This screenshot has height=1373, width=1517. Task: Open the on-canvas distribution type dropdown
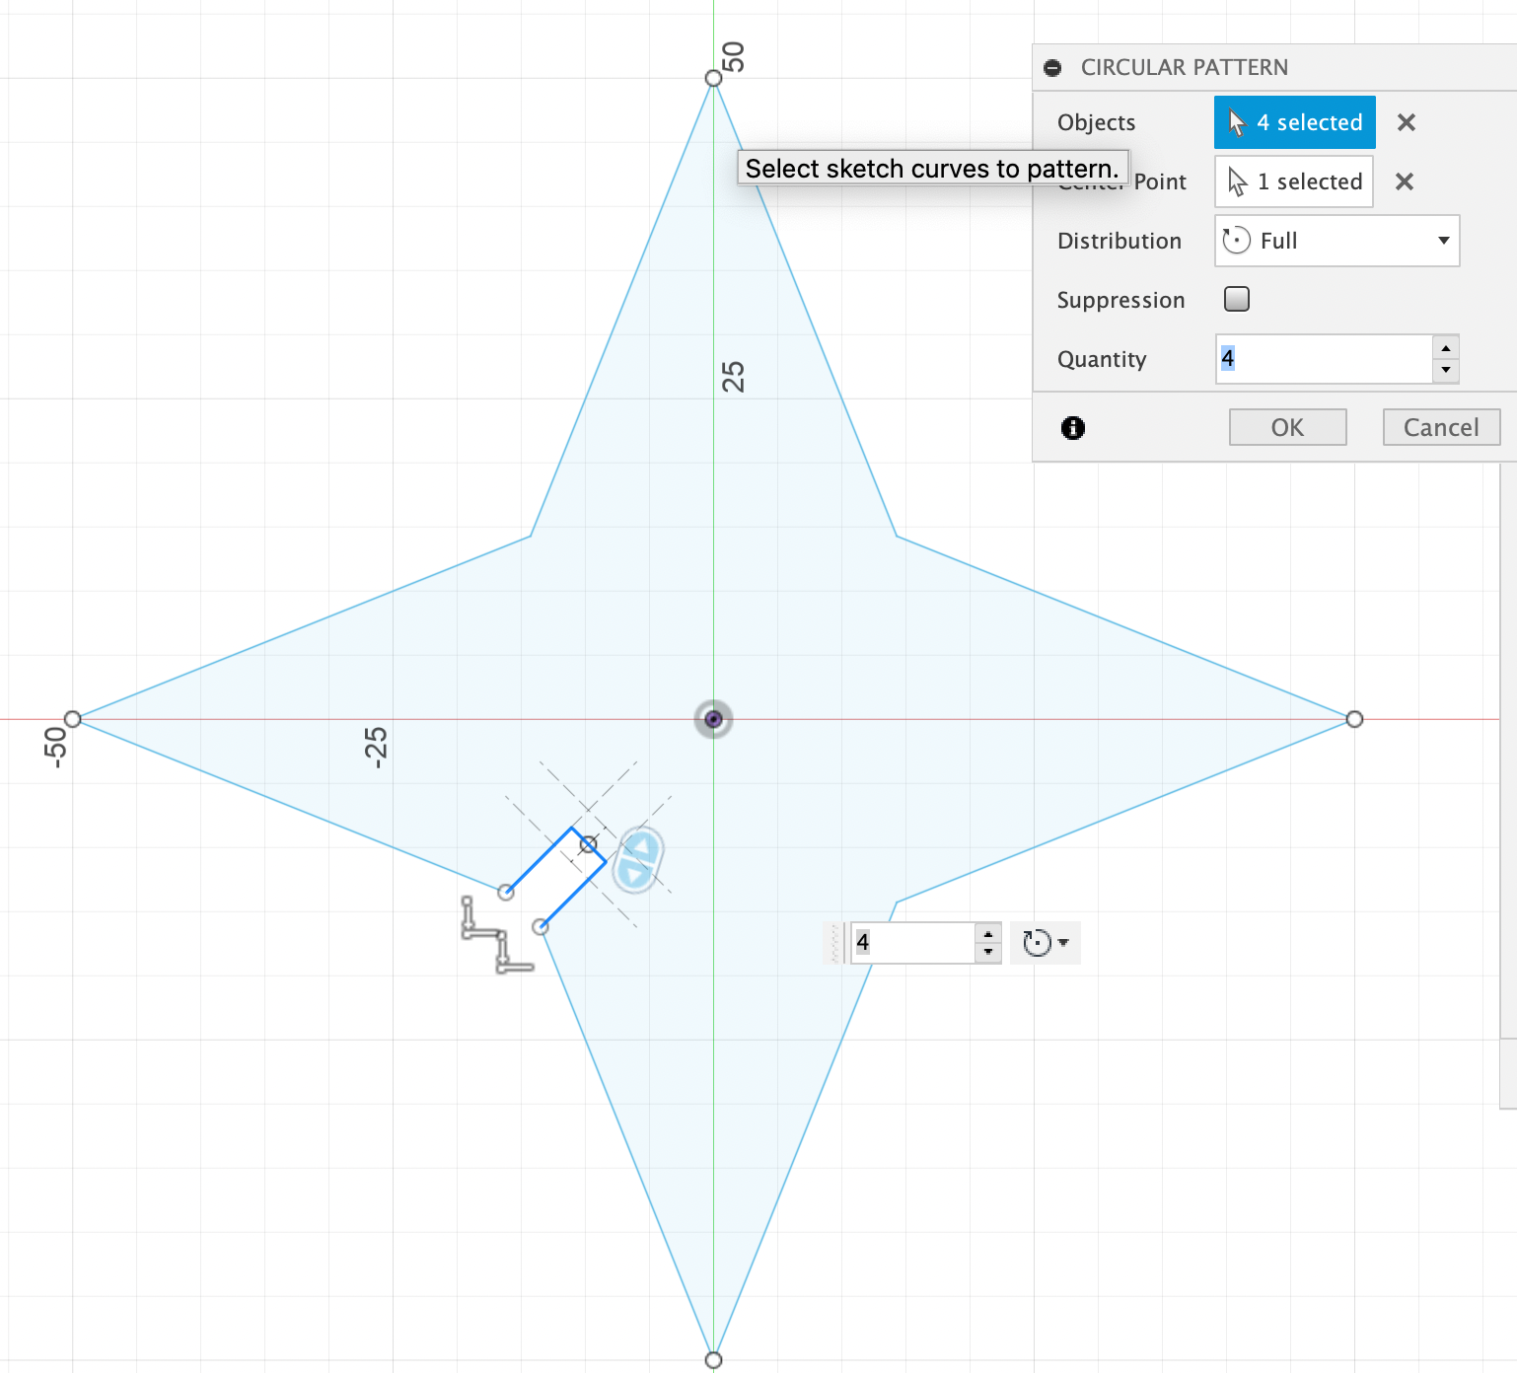tap(1046, 943)
